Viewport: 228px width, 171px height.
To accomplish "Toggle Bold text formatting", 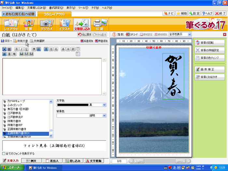I will (17, 49).
